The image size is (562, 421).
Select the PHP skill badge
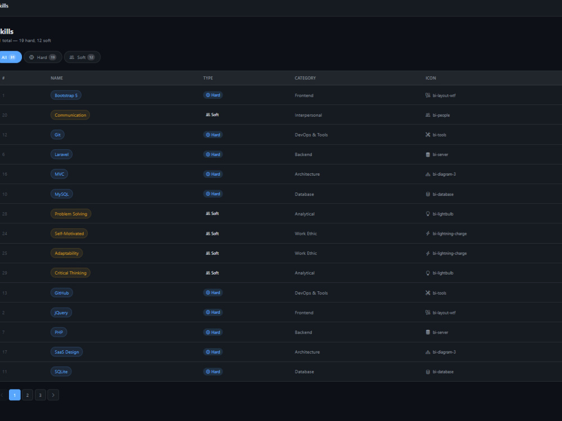59,332
